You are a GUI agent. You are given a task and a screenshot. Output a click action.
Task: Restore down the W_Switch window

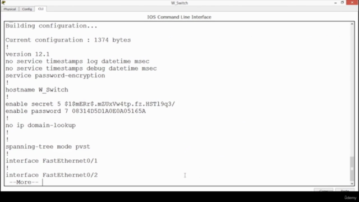(342, 3)
